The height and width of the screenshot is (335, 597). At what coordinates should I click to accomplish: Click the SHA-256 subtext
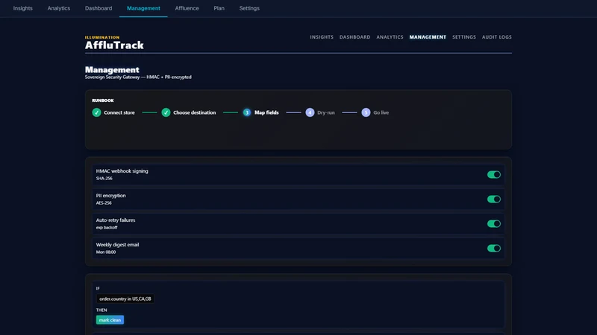[104, 179]
